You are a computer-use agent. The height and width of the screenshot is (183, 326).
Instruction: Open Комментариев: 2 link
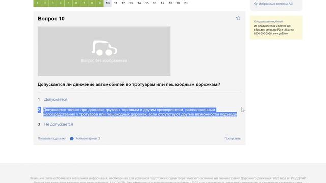tap(88, 138)
